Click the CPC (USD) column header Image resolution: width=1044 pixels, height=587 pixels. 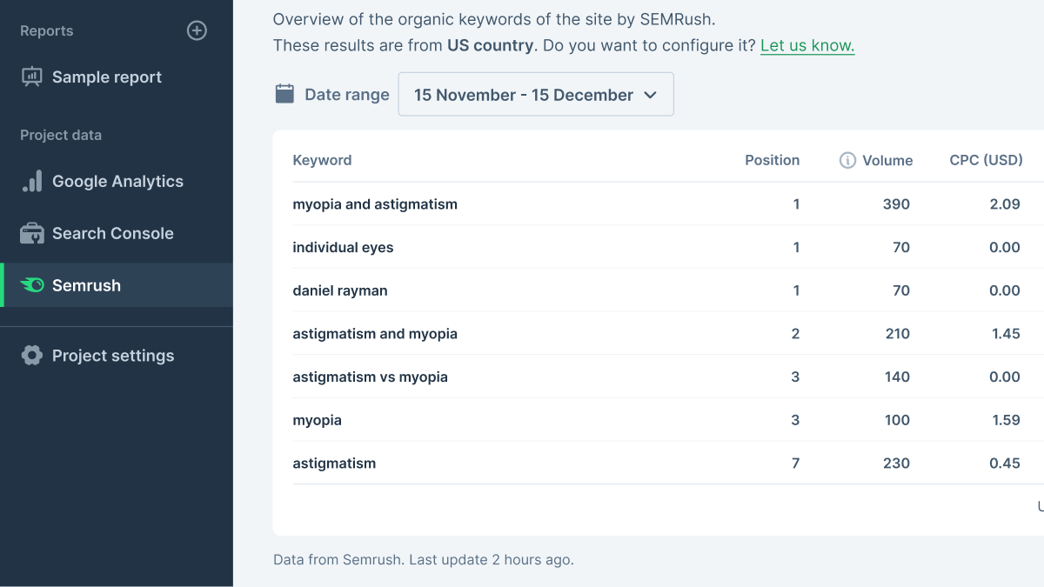point(986,160)
